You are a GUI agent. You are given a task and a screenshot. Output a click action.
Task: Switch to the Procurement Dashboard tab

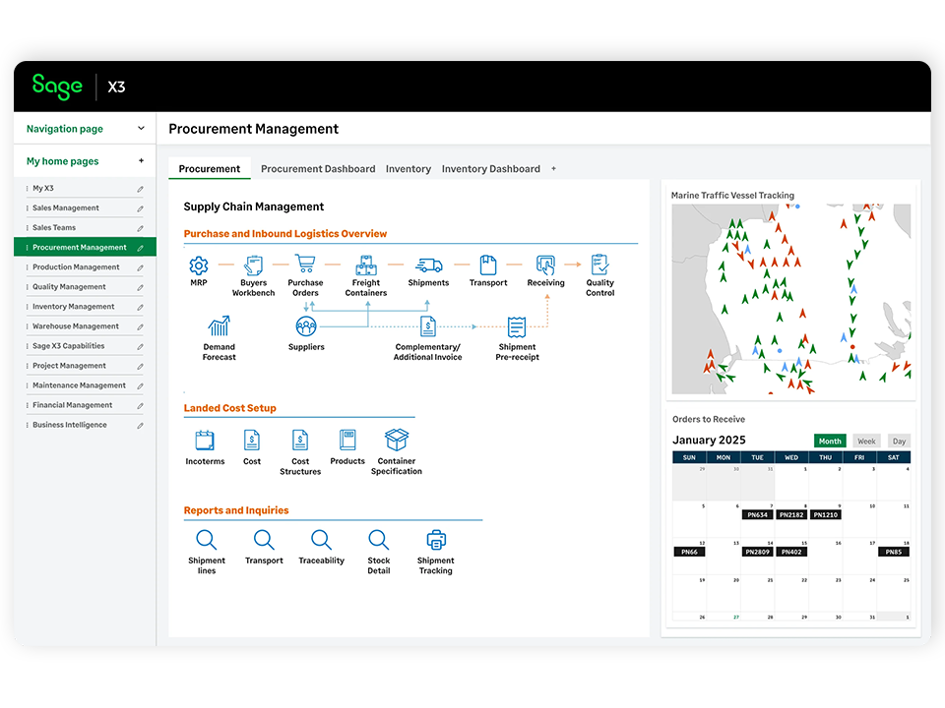click(318, 169)
